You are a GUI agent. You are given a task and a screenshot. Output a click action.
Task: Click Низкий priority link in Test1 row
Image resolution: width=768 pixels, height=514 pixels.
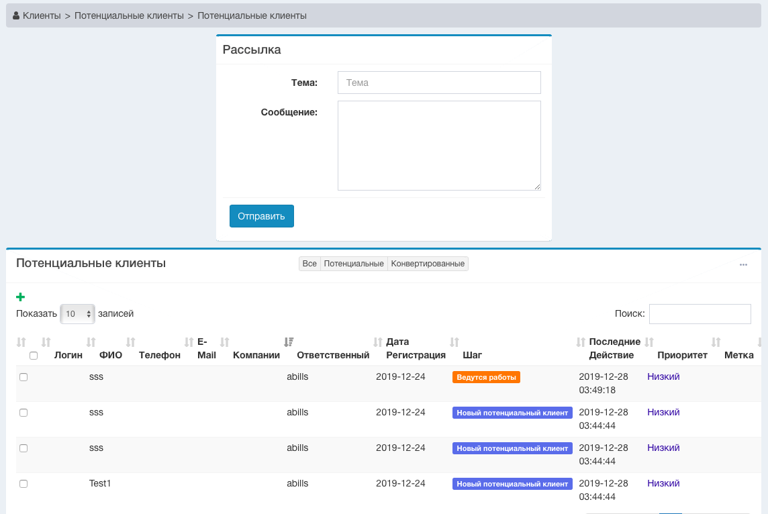(x=663, y=484)
